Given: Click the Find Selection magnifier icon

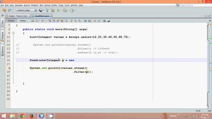Looking at the screenshot, I should [x=50, y=21].
